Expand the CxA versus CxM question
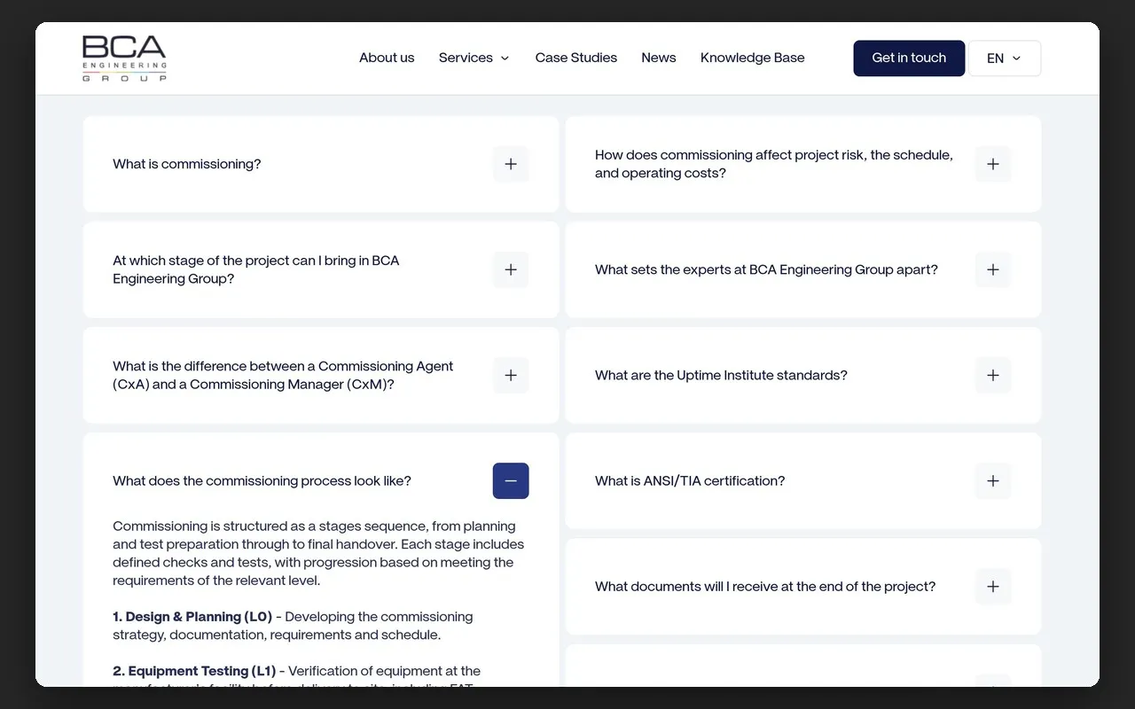 pos(511,375)
